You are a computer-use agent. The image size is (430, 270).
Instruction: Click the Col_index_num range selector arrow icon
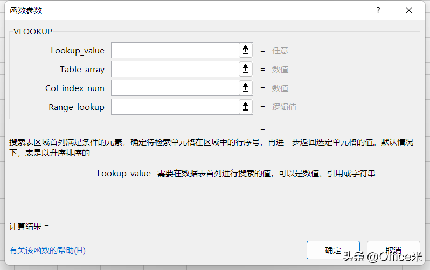coord(245,88)
